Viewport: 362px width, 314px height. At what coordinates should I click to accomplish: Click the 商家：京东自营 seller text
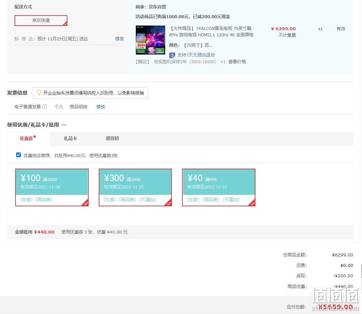pos(151,7)
